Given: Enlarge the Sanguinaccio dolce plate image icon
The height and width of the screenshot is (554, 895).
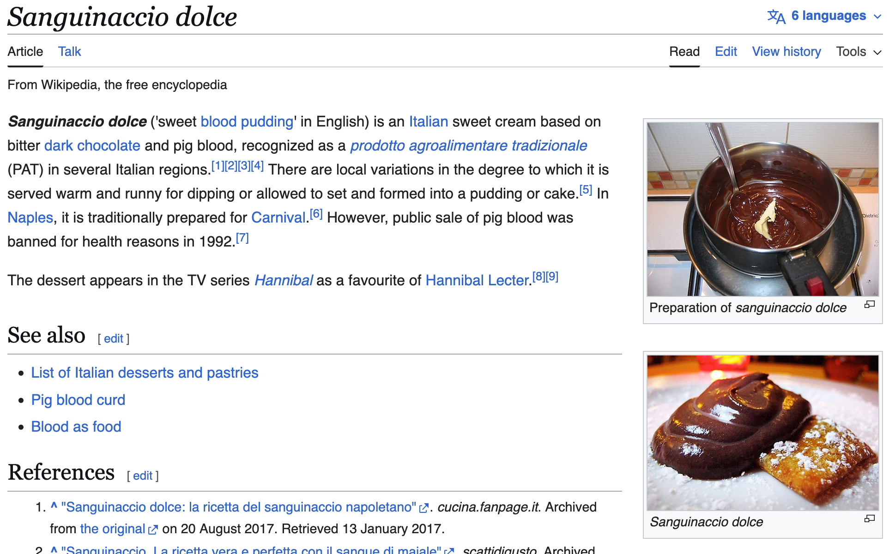Looking at the screenshot, I should pyautogui.click(x=869, y=518).
